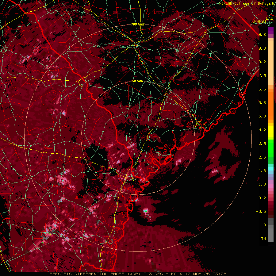Select the cyan segment of the color bar
Screen dimensions: 276x276
pos(271,169)
